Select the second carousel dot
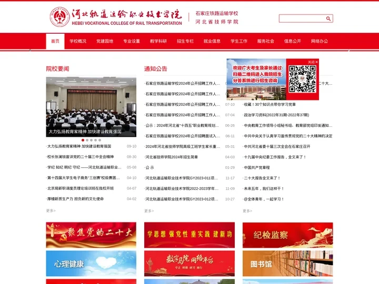 (87, 140)
